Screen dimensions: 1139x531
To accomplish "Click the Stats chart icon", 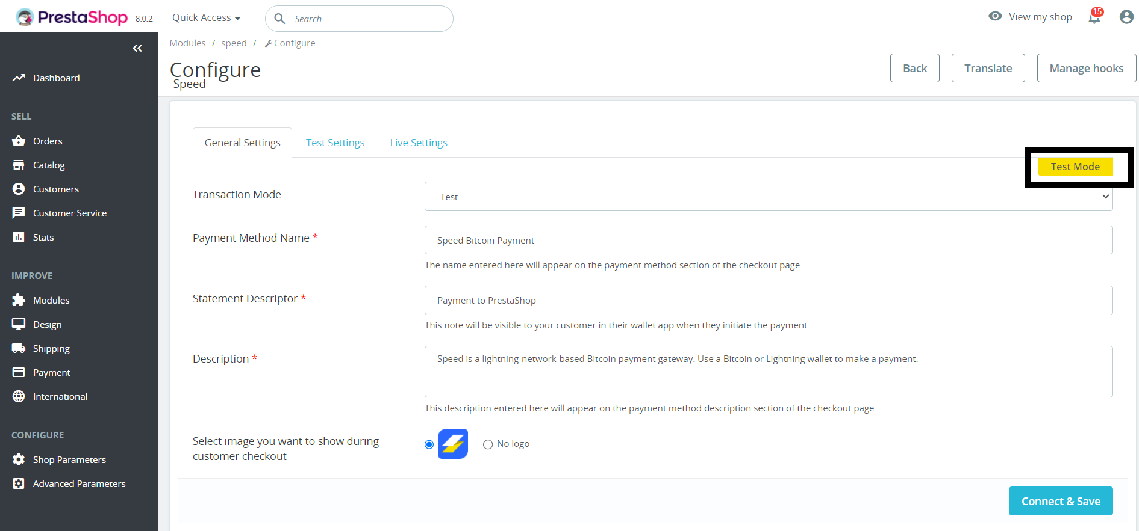I will (x=19, y=237).
